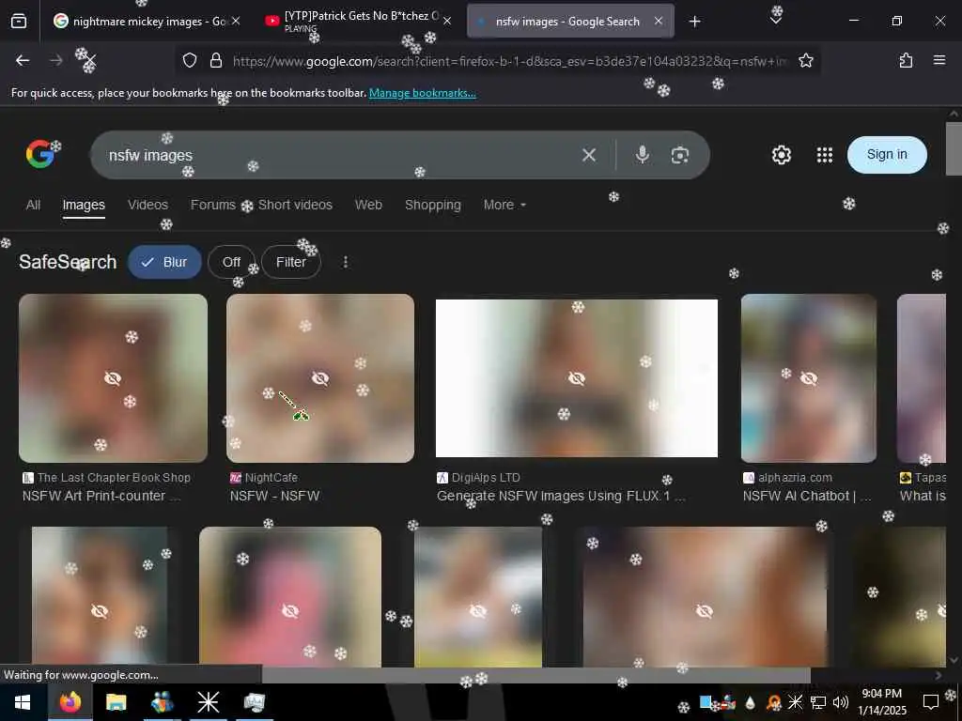Close the YTP Patrick YouTube tab
962x721 pixels.
pyautogui.click(x=447, y=22)
